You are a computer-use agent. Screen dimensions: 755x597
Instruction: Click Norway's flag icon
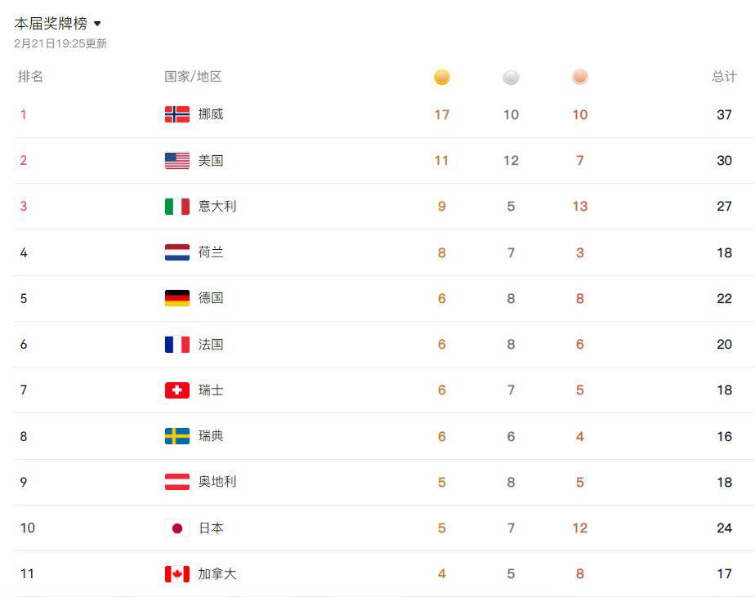(177, 114)
